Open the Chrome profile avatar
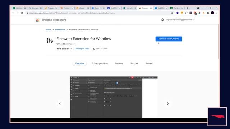This screenshot has height=129, width=230. point(212,13)
